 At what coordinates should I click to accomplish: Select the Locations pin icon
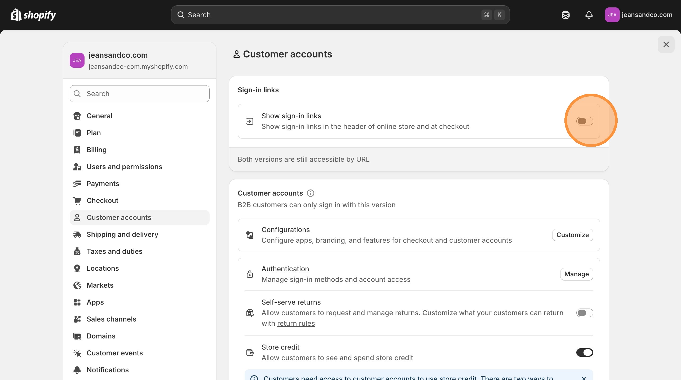(77, 268)
